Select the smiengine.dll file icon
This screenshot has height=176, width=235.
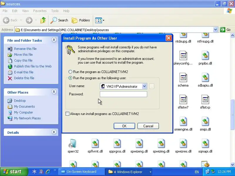click(183, 122)
